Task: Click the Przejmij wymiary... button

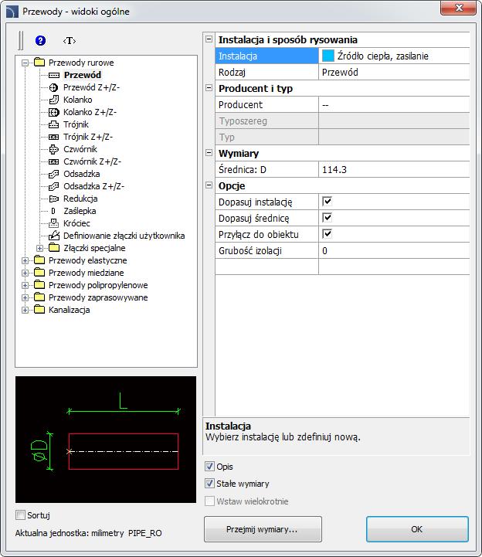Action: 263,529
